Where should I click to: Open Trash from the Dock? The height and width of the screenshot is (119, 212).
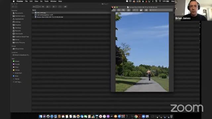[171, 116]
